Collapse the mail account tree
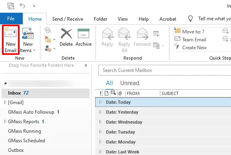The height and width of the screenshot is (155, 231). tap(5, 83)
